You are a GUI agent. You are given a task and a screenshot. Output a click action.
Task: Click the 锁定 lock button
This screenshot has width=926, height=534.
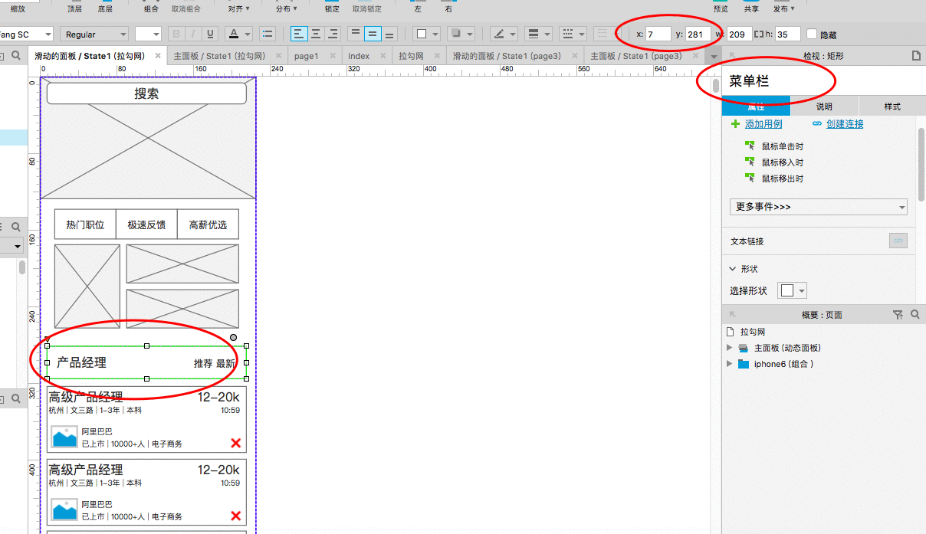pyautogui.click(x=332, y=8)
